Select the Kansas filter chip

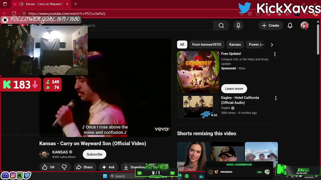tap(235, 44)
